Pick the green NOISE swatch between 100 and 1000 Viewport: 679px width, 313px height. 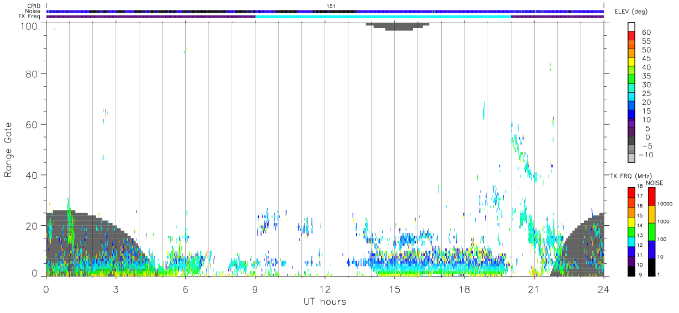651,232
